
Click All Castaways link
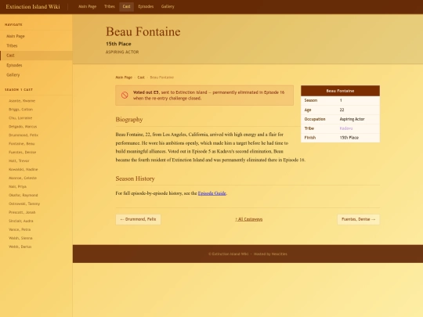[249, 219]
